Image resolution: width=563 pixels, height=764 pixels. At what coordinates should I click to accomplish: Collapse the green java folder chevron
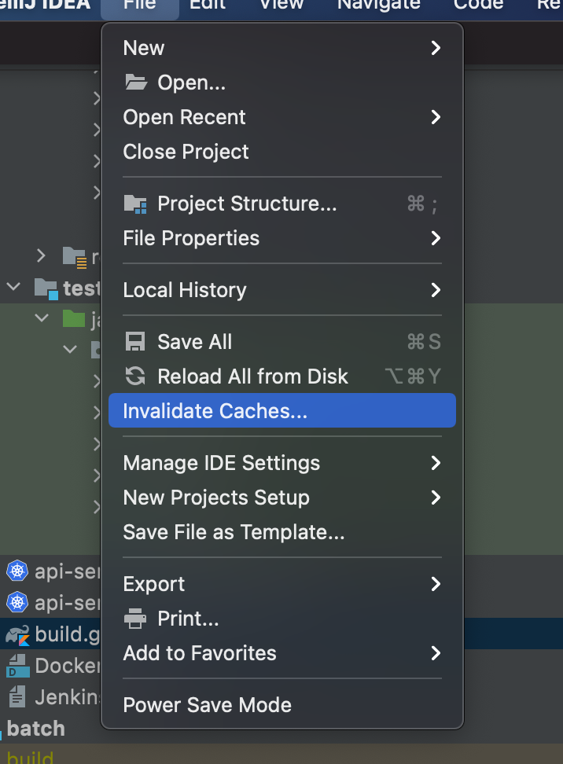click(42, 318)
